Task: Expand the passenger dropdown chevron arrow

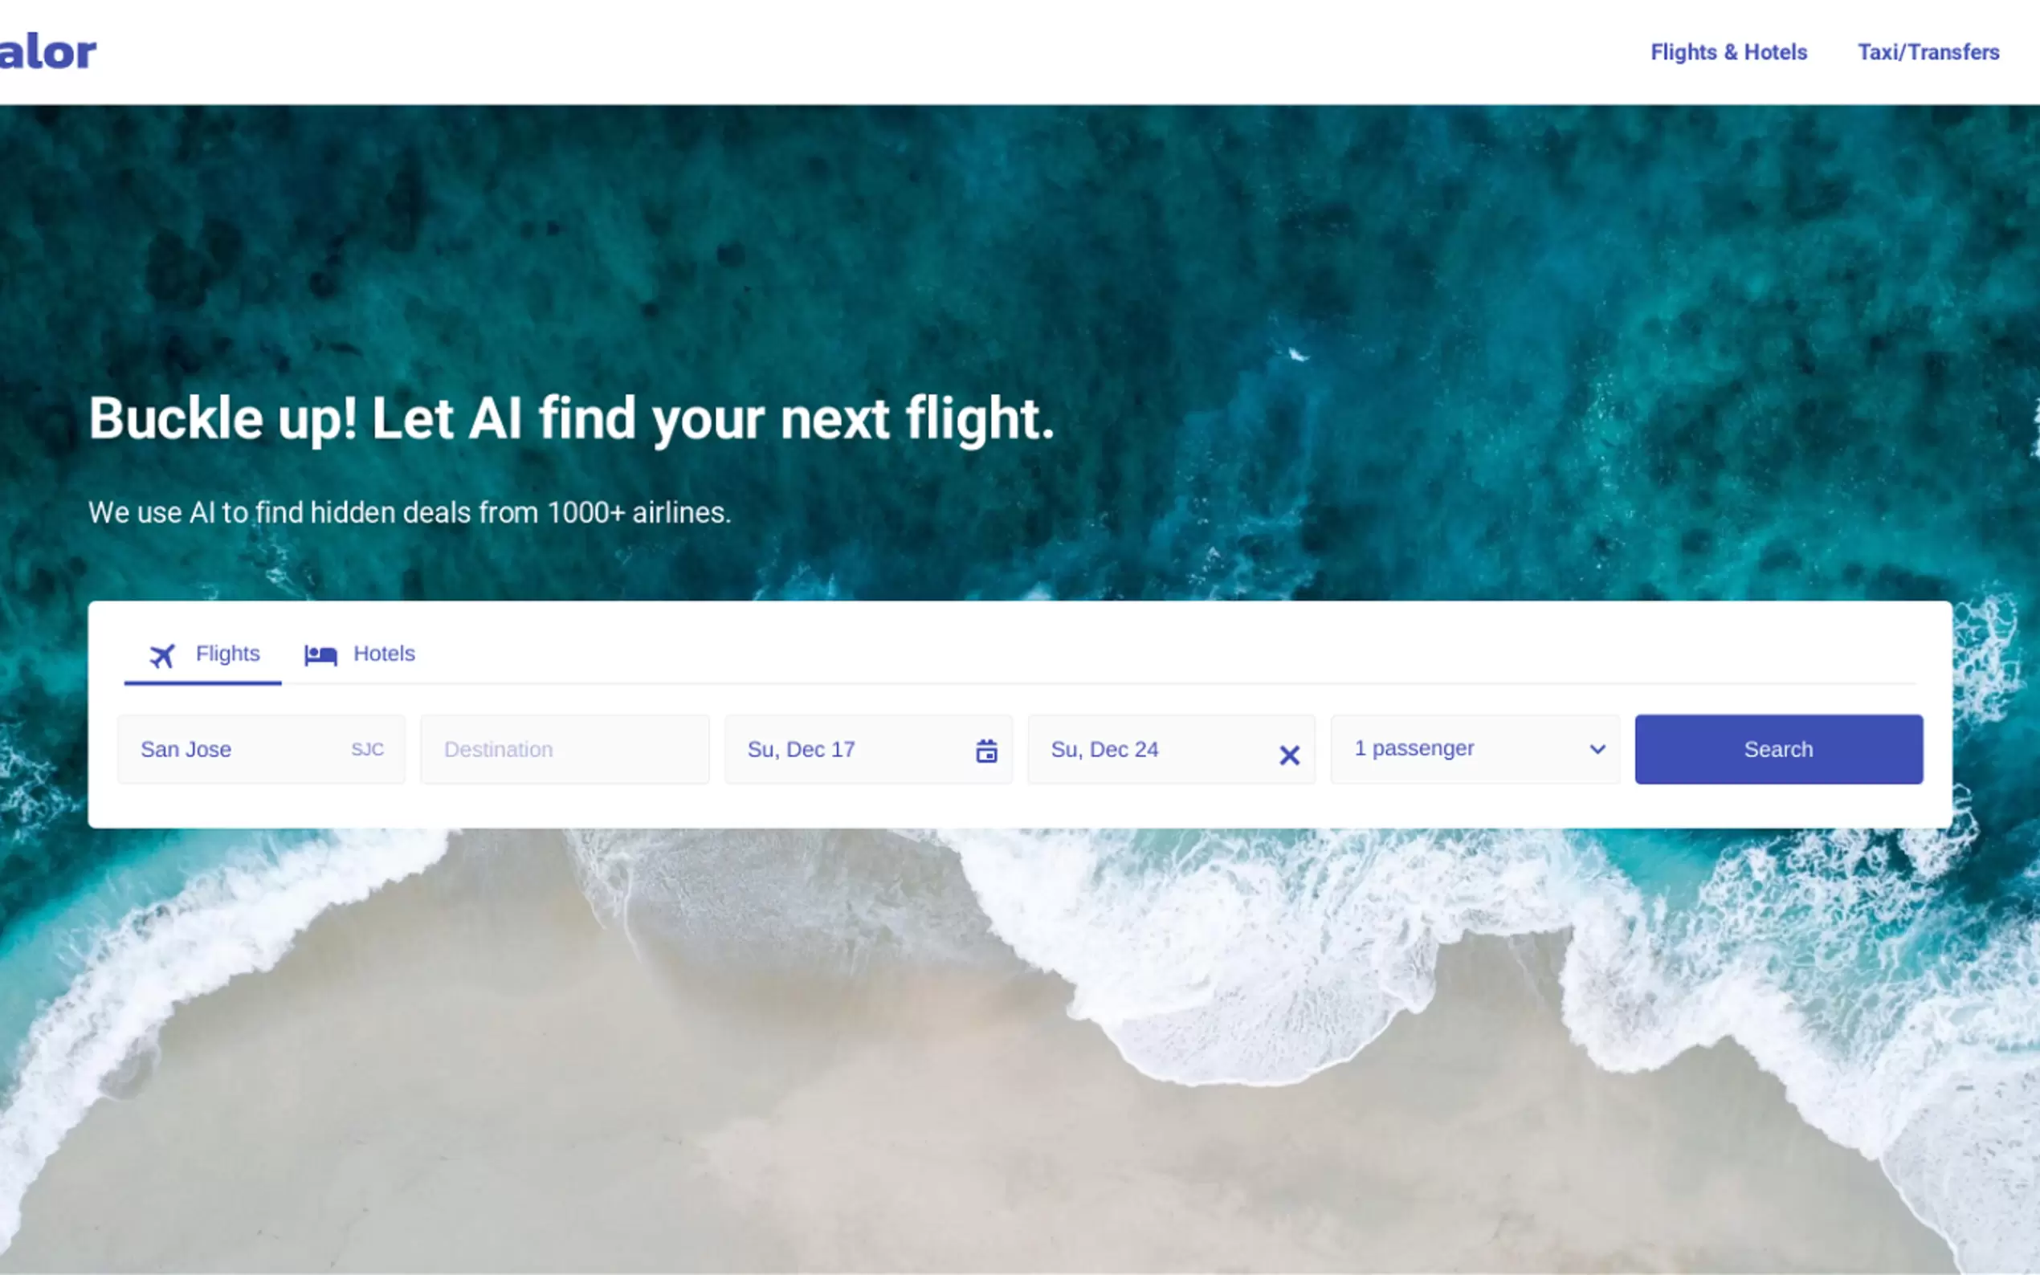Action: pyautogui.click(x=1597, y=749)
